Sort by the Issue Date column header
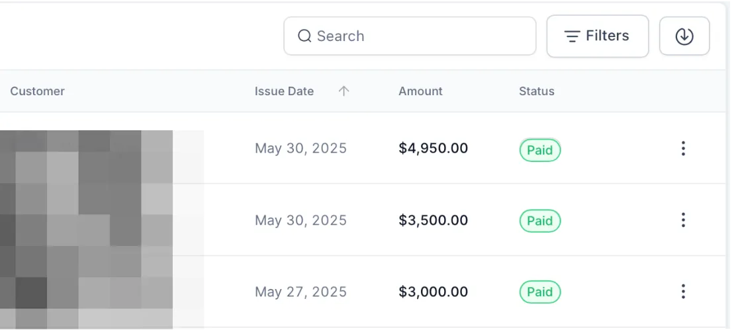This screenshot has width=732, height=330. click(284, 92)
